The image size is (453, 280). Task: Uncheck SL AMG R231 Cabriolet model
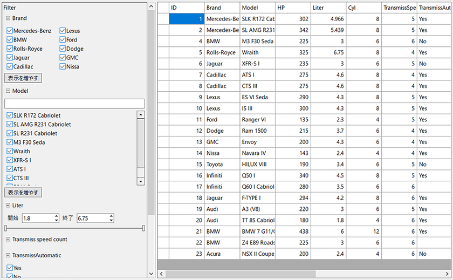tap(10, 124)
